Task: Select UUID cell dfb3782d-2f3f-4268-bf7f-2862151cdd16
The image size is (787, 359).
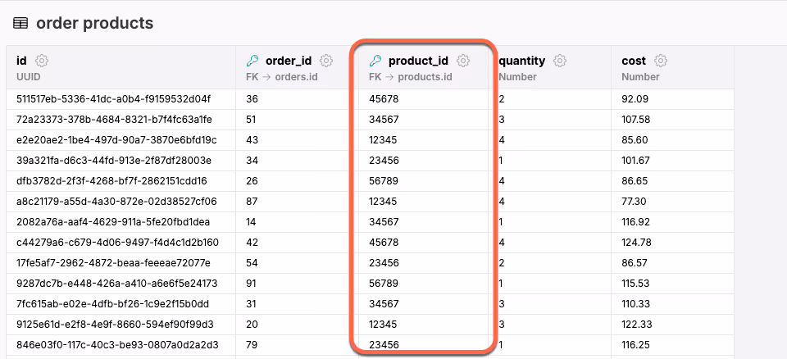Action: pos(121,181)
